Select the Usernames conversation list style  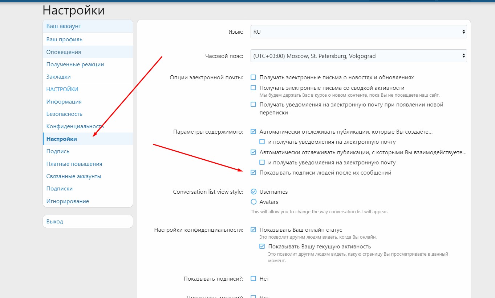point(254,192)
